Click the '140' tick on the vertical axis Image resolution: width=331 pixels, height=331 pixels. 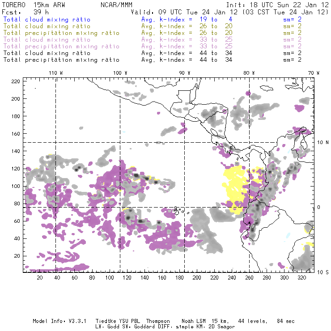pos(16,151)
